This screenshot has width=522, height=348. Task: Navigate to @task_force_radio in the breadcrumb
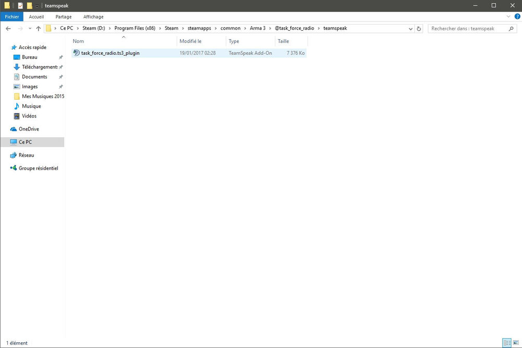tap(294, 28)
